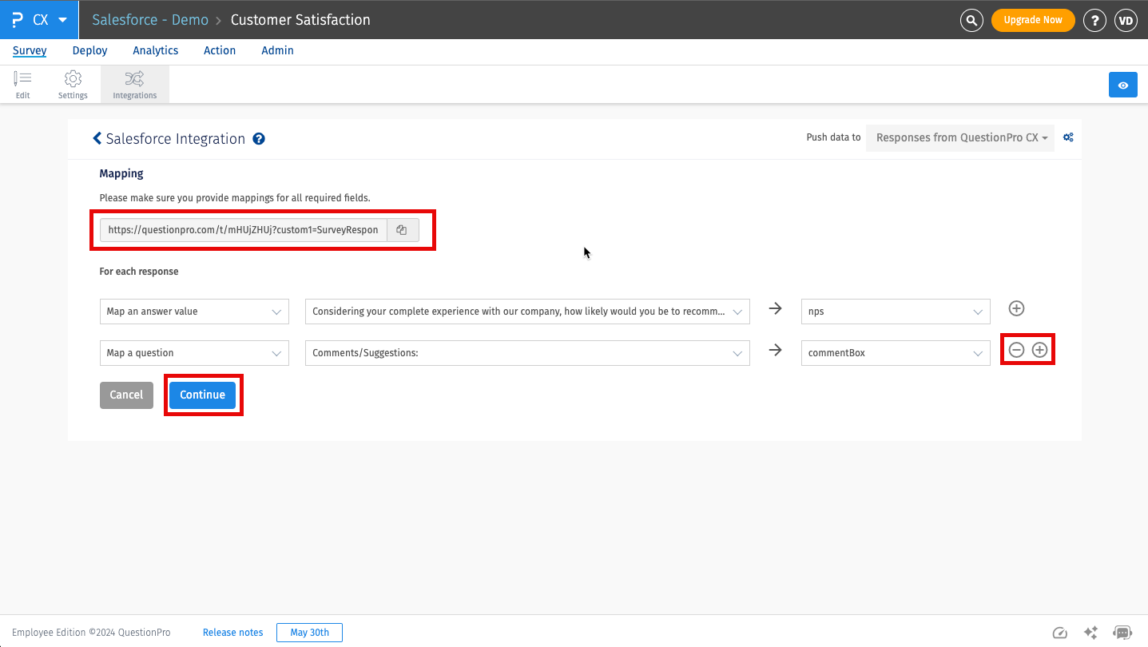The image size is (1148, 647).
Task: Copy the survey URL with the clipboard icon
Action: coord(402,230)
